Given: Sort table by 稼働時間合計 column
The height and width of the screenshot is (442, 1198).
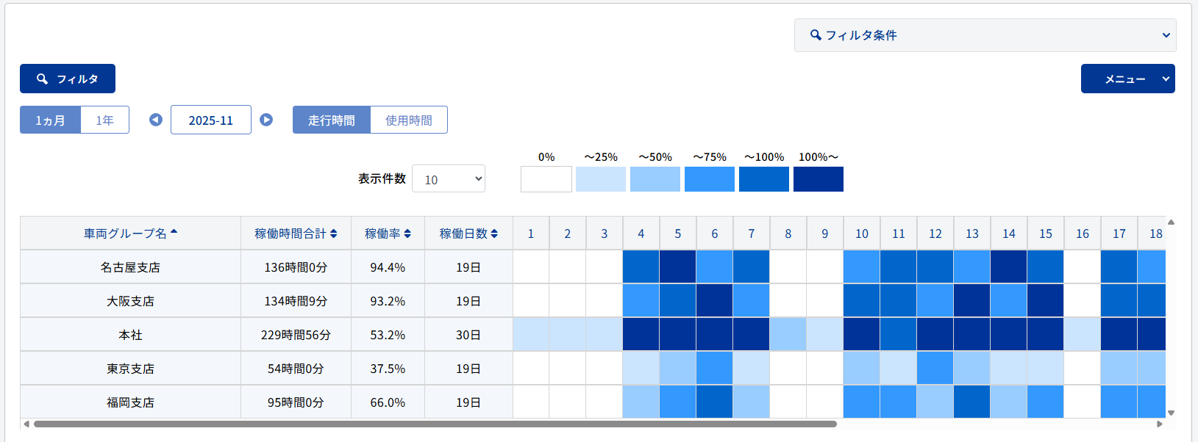Looking at the screenshot, I should click(296, 233).
